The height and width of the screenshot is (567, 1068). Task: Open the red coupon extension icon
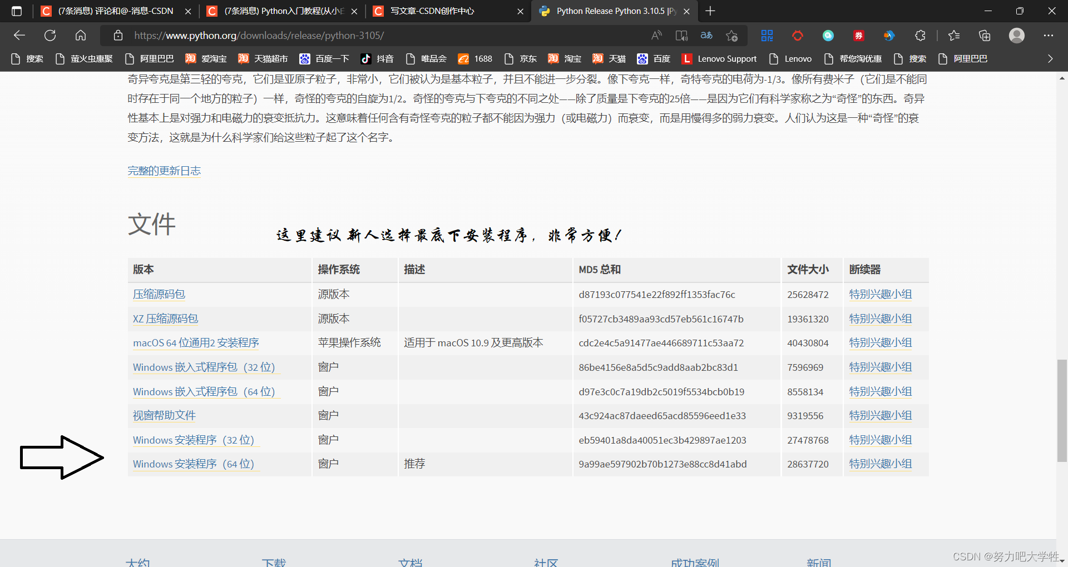click(x=859, y=36)
